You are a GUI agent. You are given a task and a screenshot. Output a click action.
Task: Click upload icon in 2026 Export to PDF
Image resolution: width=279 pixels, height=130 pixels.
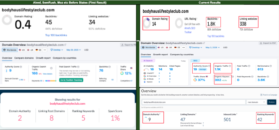coord(261,43)
